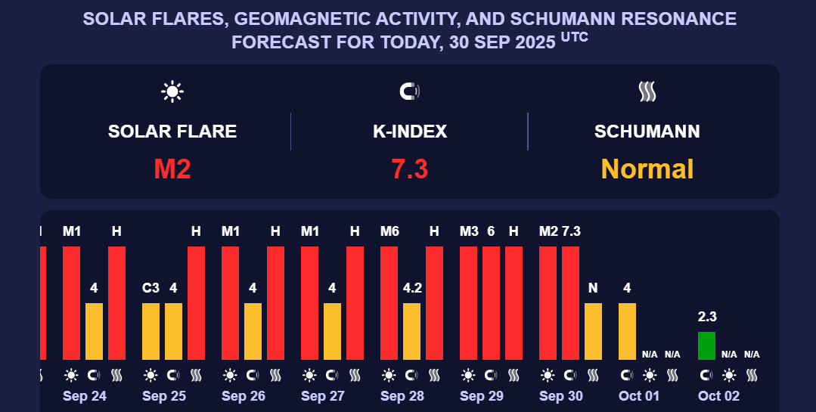Select the Sep 29 K-index magnet icon
The height and width of the screenshot is (412, 816).
pos(491,375)
